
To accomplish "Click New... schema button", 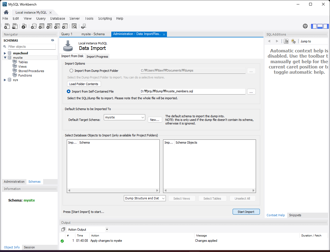I will [x=155, y=120].
